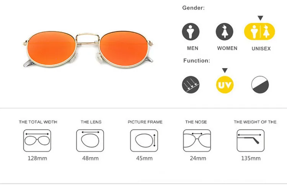Click the triangle marker above UV
Screen dimensions: 287x187
click(x=225, y=70)
